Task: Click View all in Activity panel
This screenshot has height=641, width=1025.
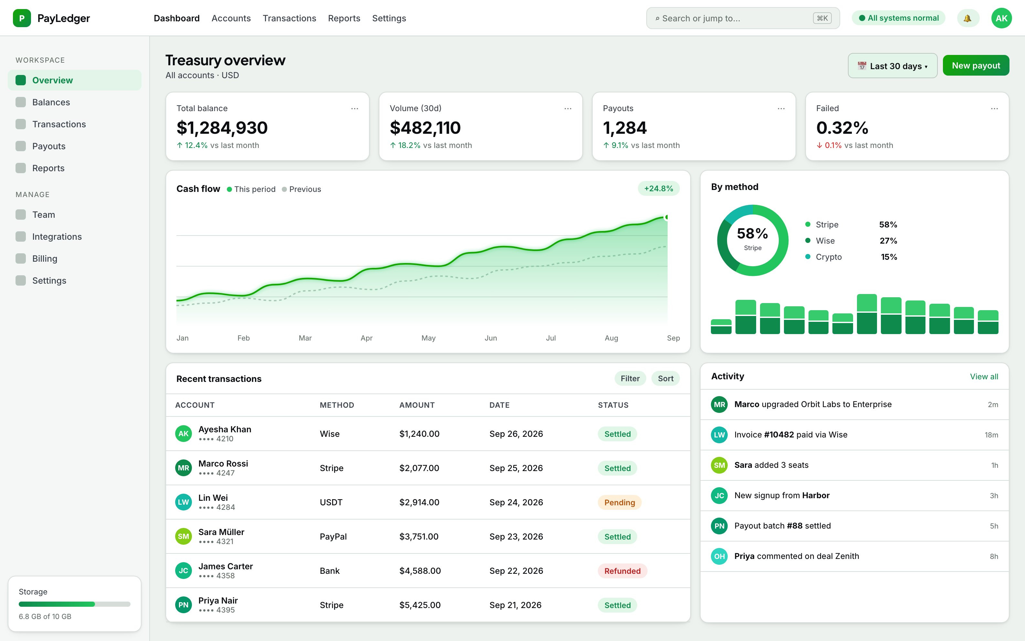Action: [x=984, y=376]
